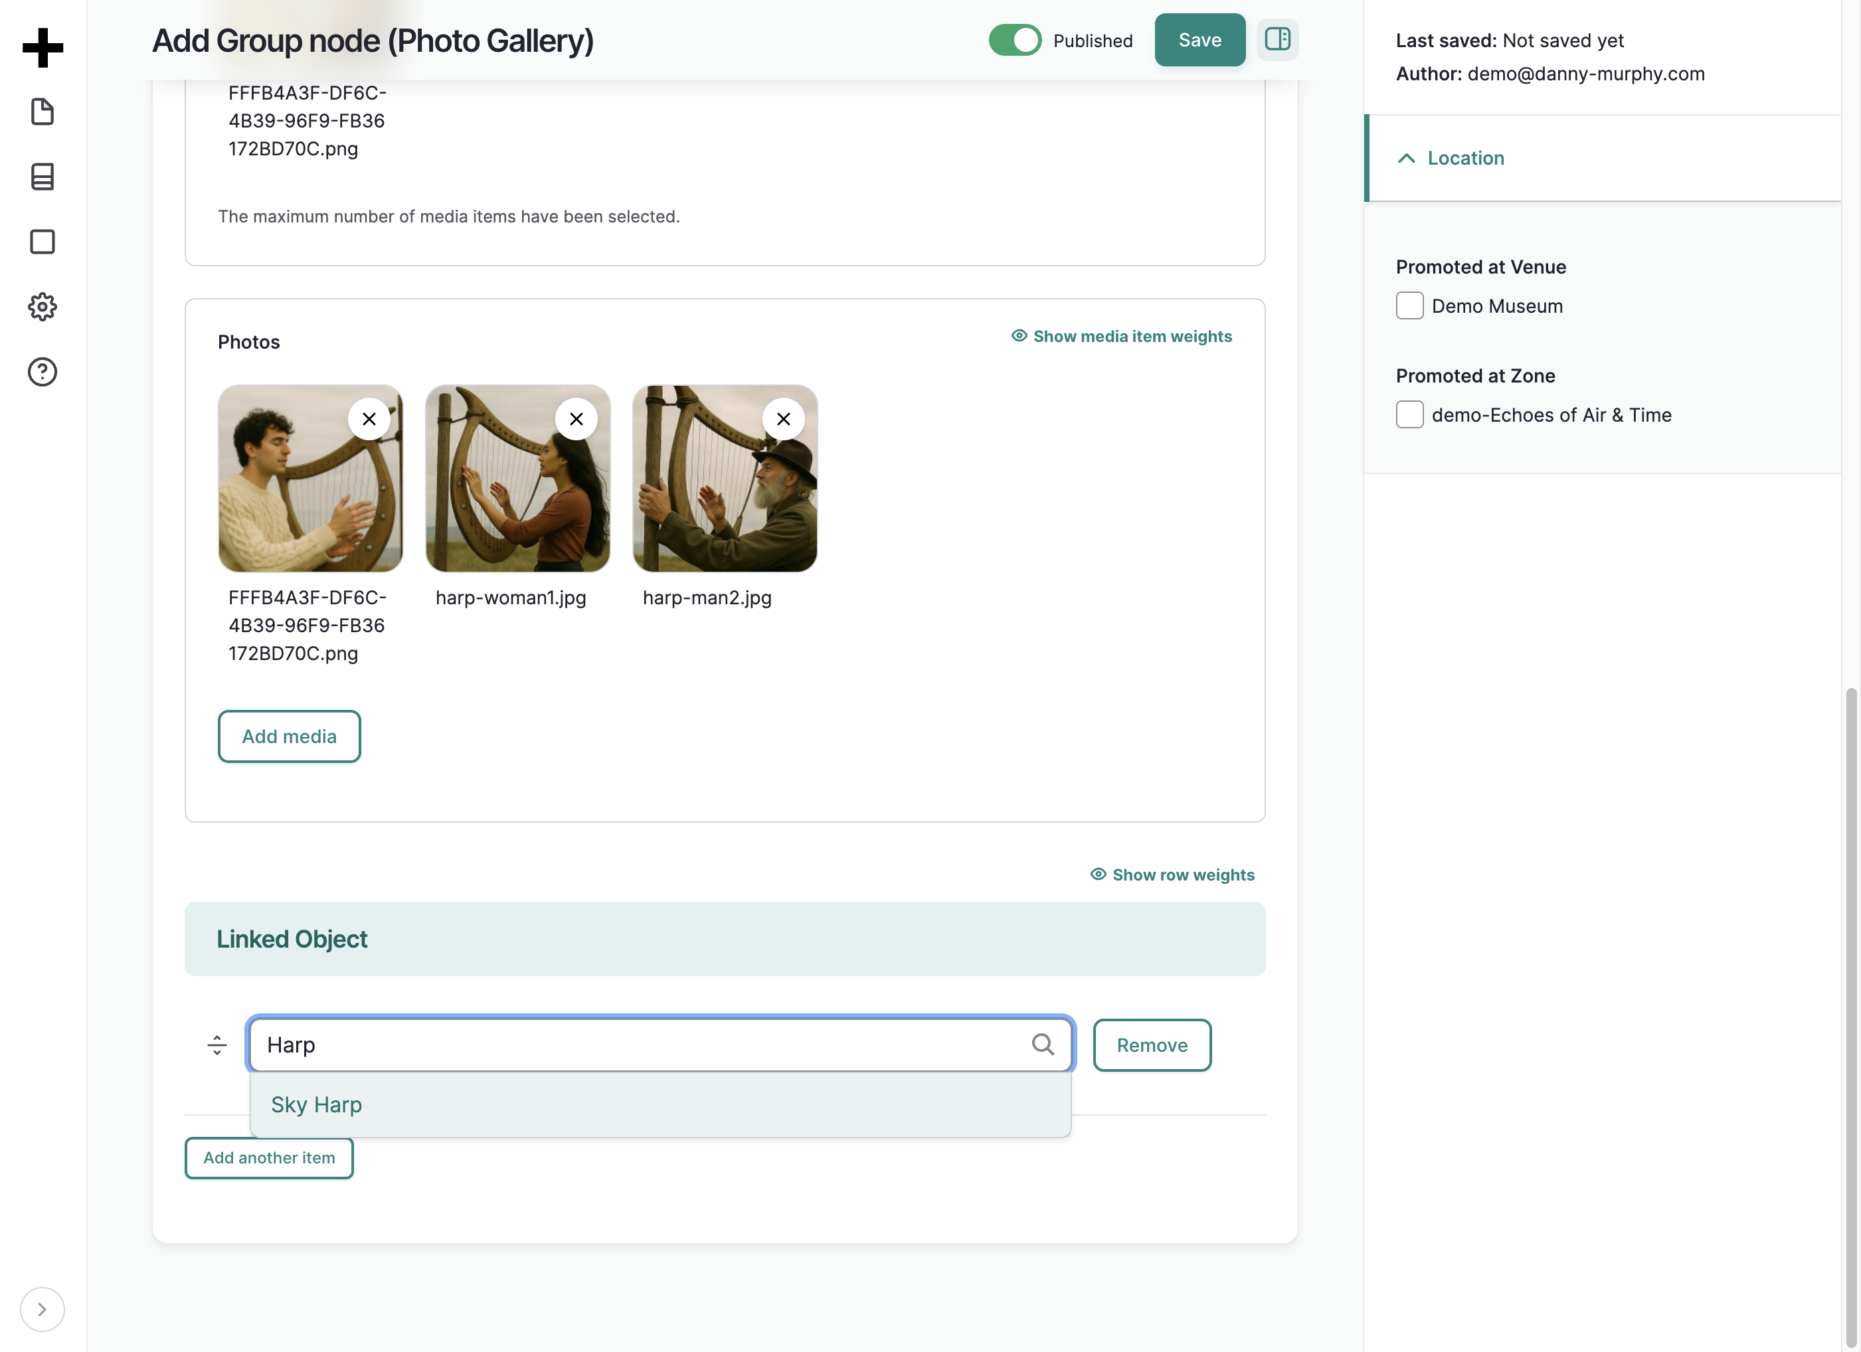Screen dimensions: 1861x1352
Task: Open the stacked book icon in sidebar
Action: pos(43,177)
